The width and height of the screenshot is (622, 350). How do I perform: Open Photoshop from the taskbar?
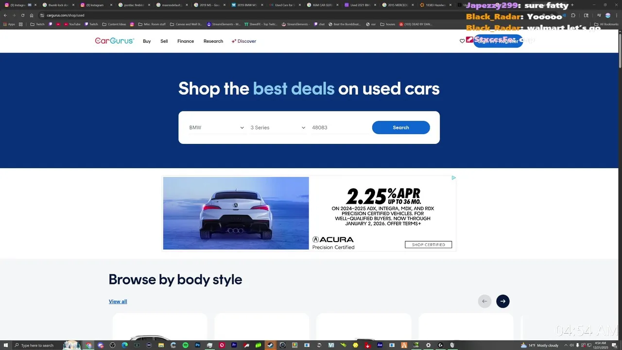pos(197,345)
